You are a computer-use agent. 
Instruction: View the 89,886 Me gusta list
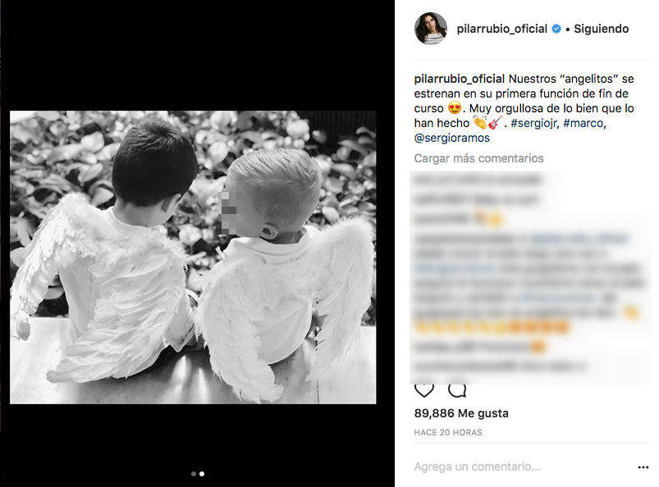tap(461, 413)
